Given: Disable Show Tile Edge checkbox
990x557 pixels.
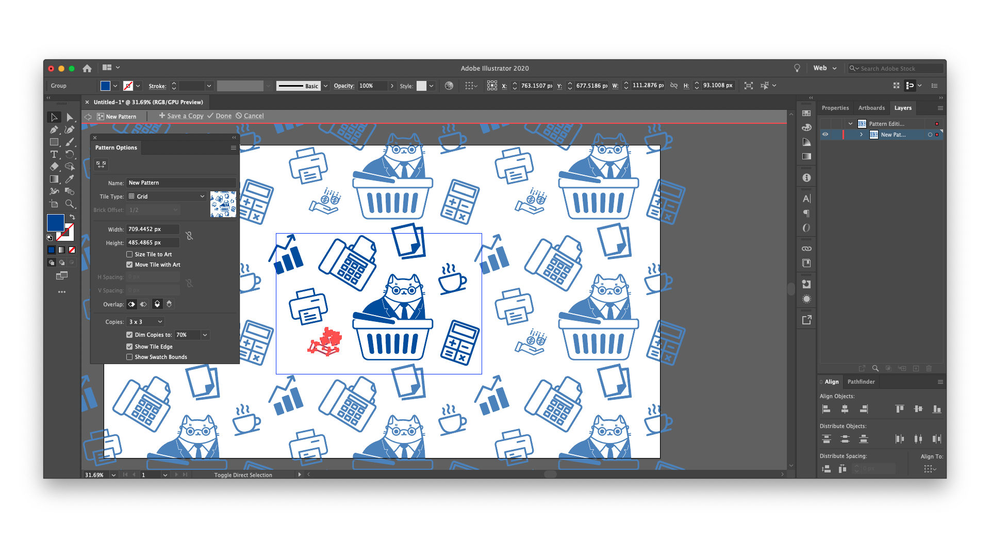Looking at the screenshot, I should 129,347.
